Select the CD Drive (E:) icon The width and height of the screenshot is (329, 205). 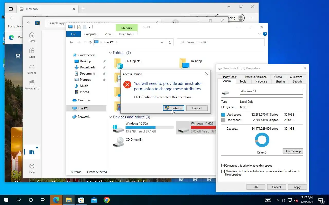point(118,142)
